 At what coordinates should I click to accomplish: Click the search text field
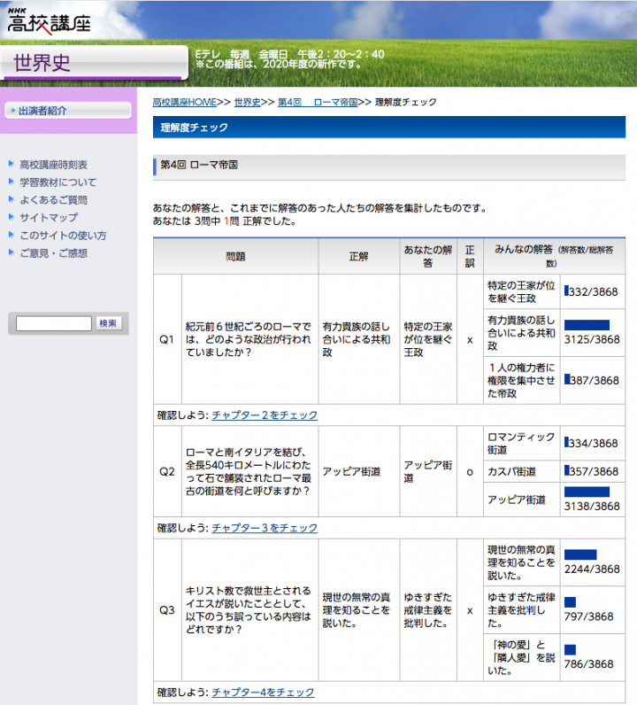click(x=53, y=324)
